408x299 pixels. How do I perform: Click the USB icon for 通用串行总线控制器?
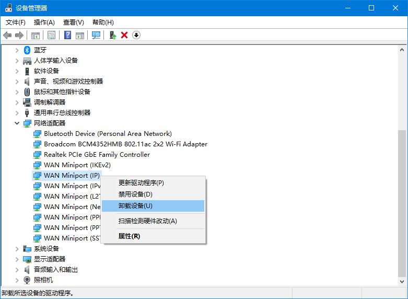click(x=27, y=113)
